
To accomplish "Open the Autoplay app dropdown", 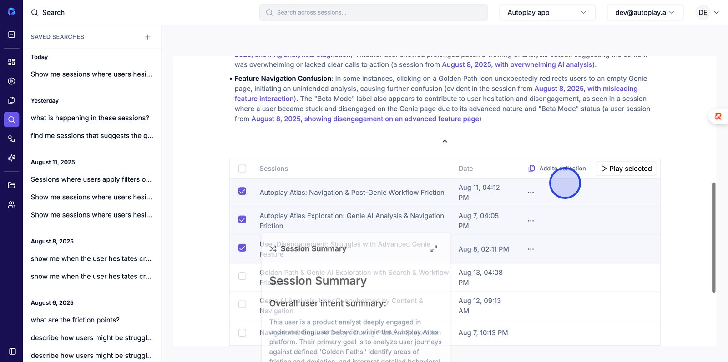I will point(547,13).
